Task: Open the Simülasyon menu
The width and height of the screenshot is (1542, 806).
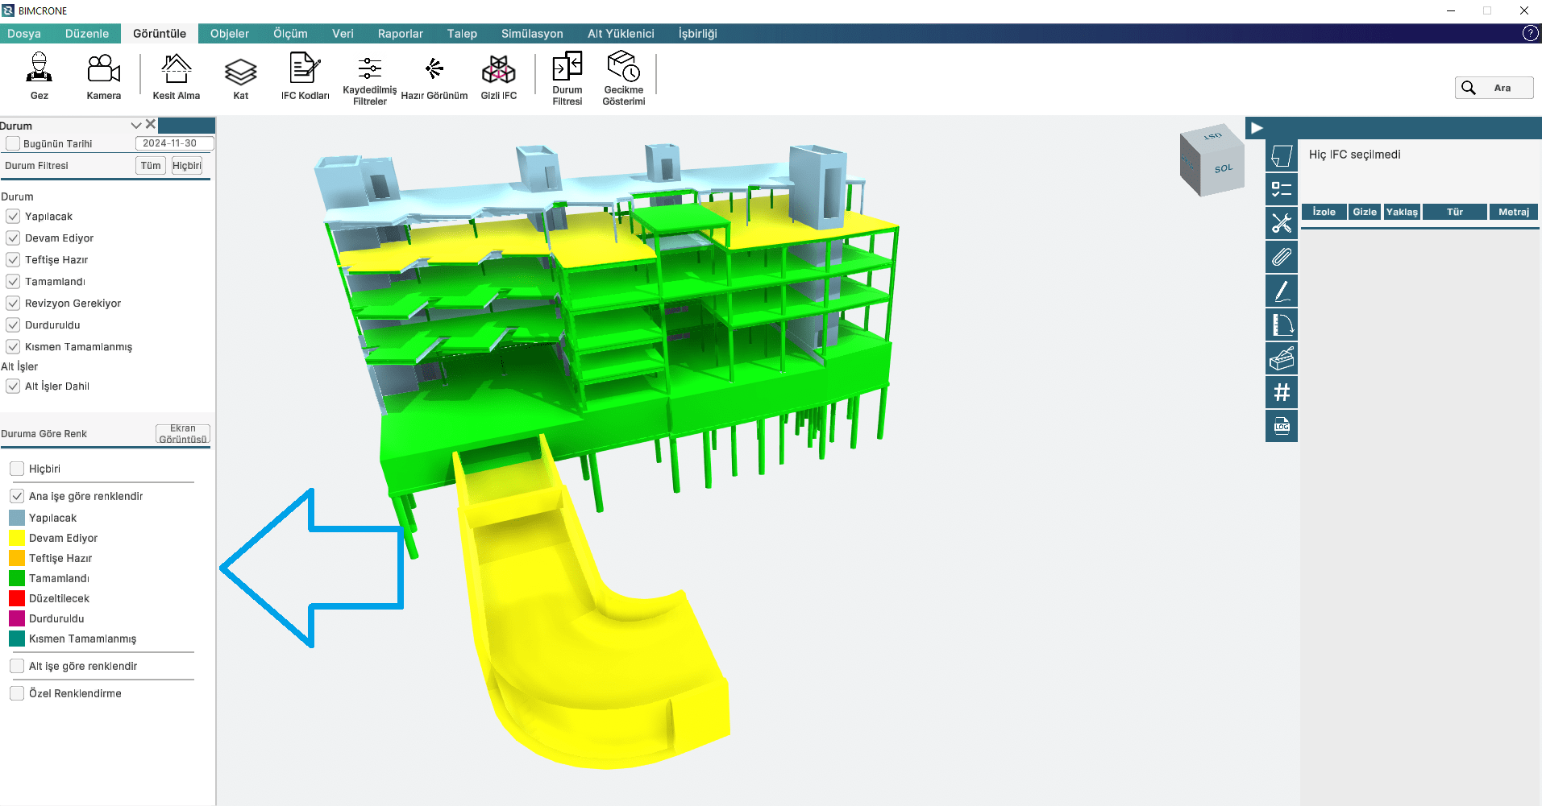Action: 531,34
